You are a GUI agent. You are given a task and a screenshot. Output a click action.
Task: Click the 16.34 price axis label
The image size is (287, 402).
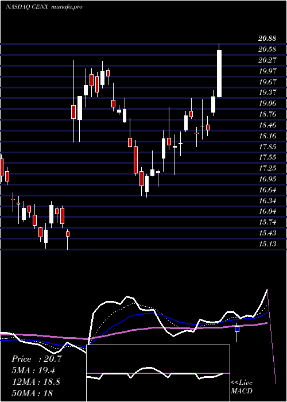click(x=267, y=201)
